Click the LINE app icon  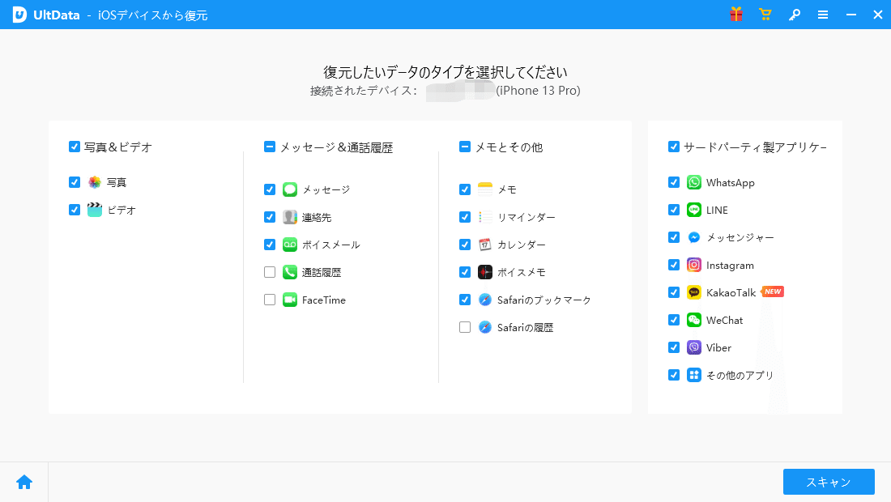click(694, 210)
